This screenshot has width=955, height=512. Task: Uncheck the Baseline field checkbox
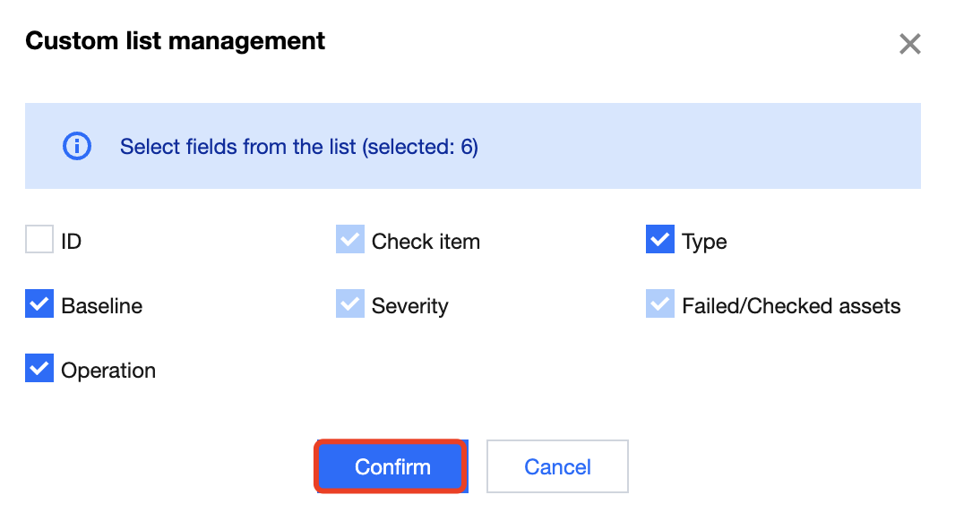[x=39, y=305]
